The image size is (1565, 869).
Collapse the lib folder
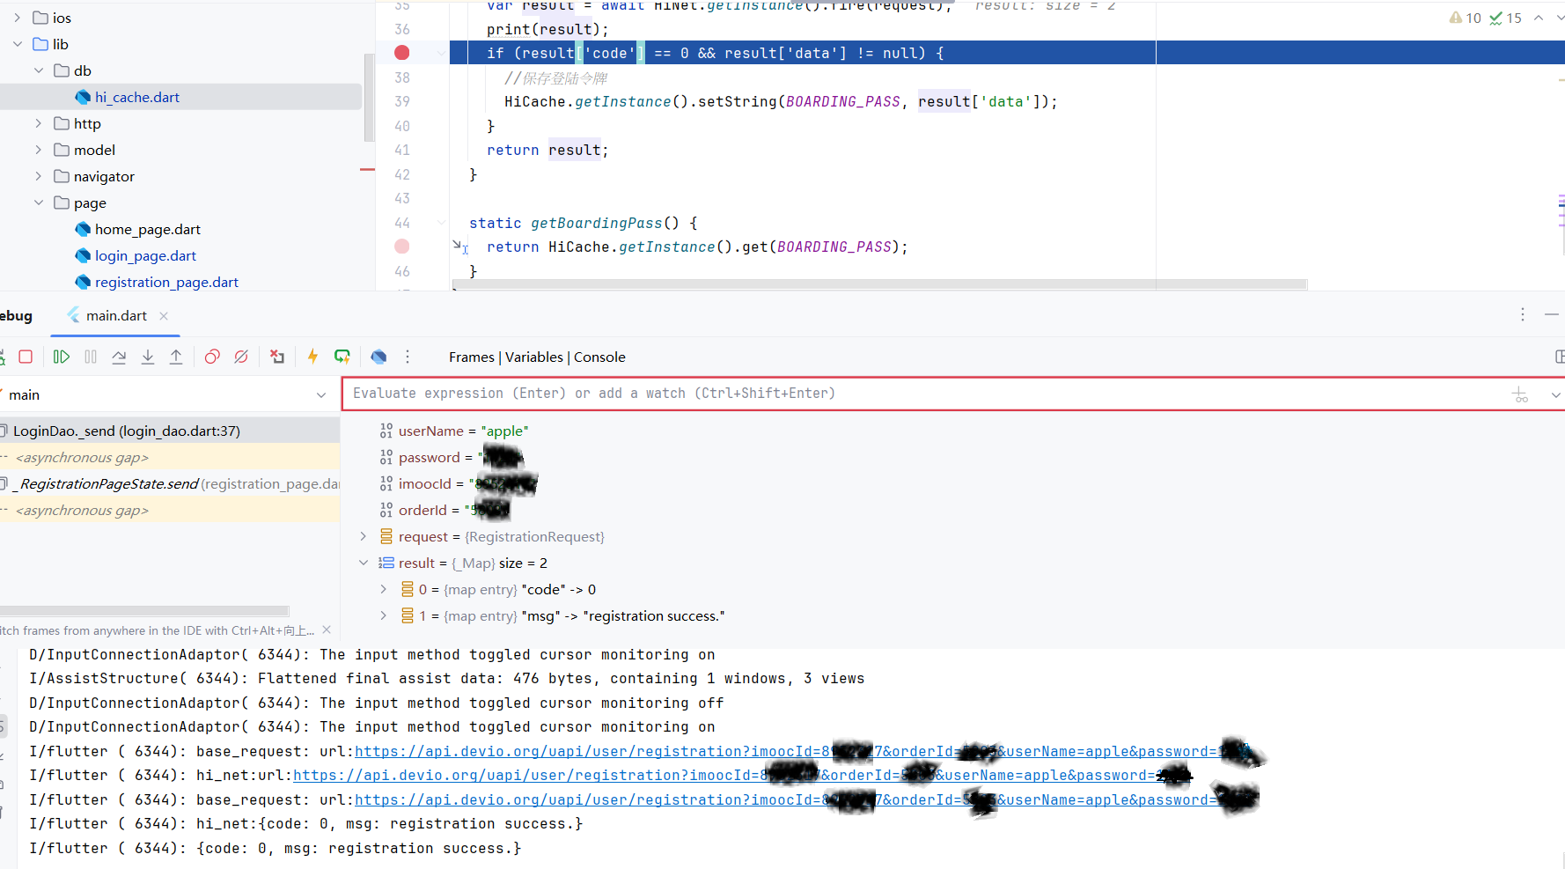[18, 44]
